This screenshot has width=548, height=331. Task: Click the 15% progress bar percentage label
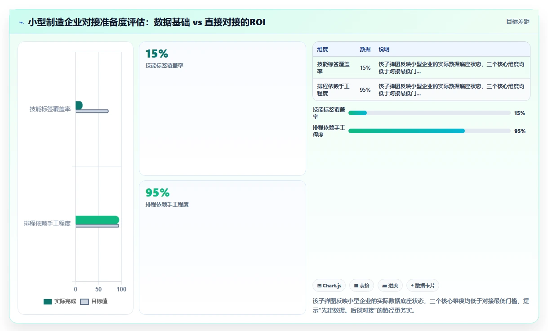(519, 113)
